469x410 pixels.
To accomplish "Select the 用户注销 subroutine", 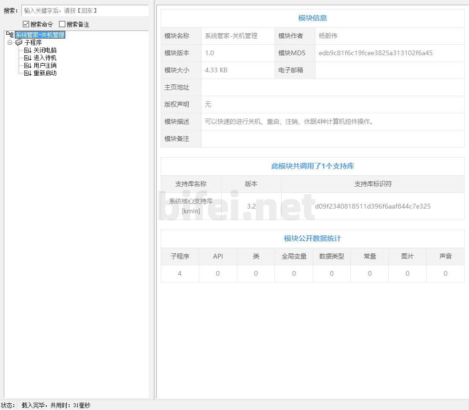I will click(45, 65).
